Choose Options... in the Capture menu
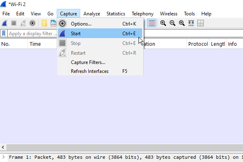 pos(100,24)
